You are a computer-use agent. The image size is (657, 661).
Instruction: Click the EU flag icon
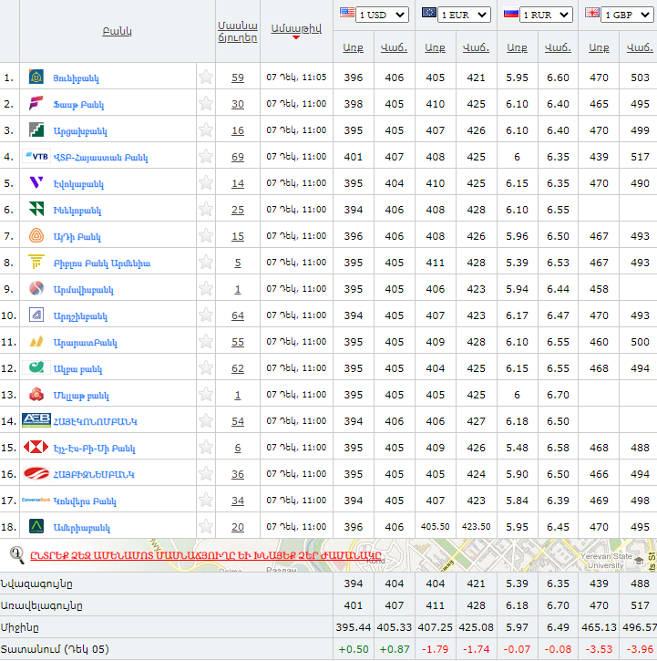coord(429,12)
